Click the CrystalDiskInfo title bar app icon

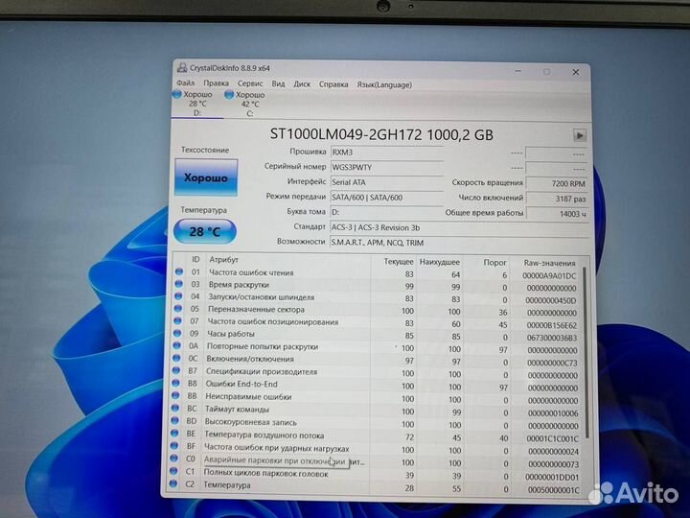182,67
